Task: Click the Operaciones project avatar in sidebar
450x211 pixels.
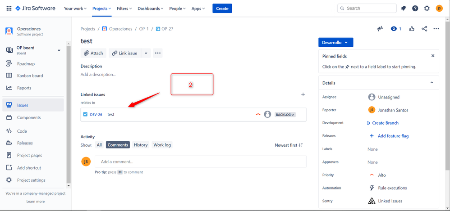Action: click(9, 31)
